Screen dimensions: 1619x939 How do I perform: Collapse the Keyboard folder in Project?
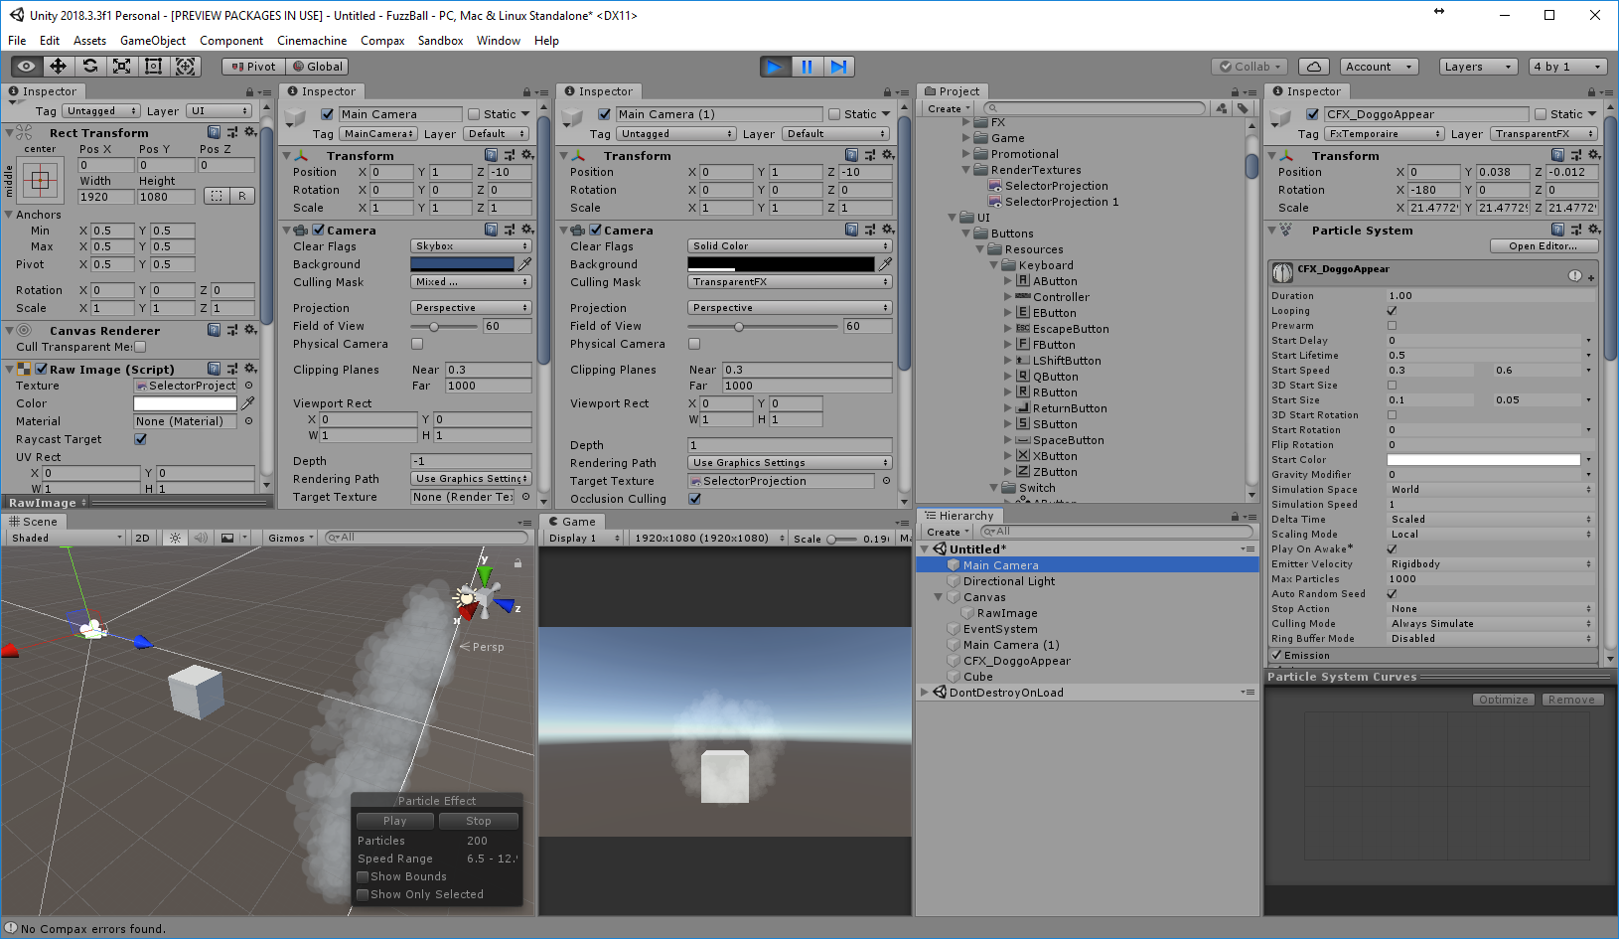point(993,265)
